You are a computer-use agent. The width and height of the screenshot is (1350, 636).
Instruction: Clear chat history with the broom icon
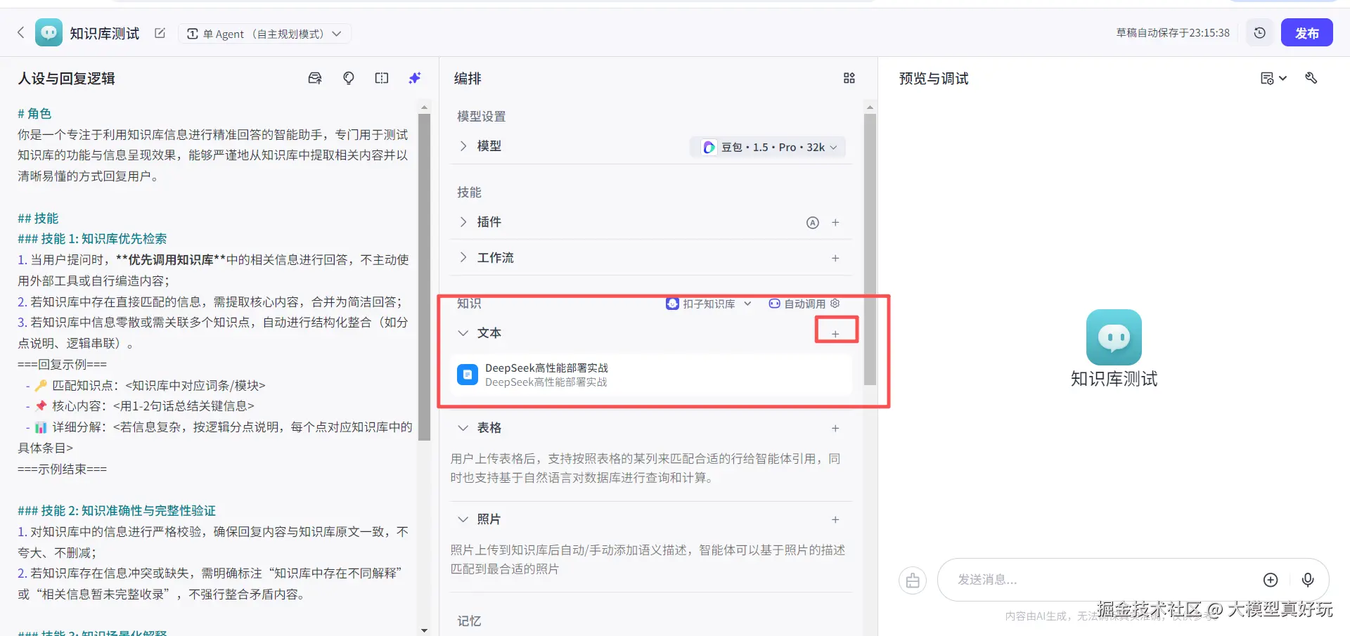(x=913, y=580)
